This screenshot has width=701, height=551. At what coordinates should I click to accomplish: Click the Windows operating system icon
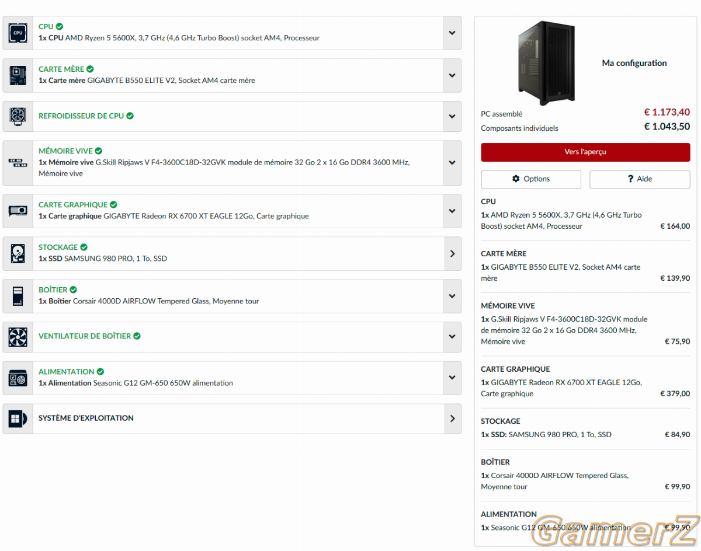[x=18, y=419]
